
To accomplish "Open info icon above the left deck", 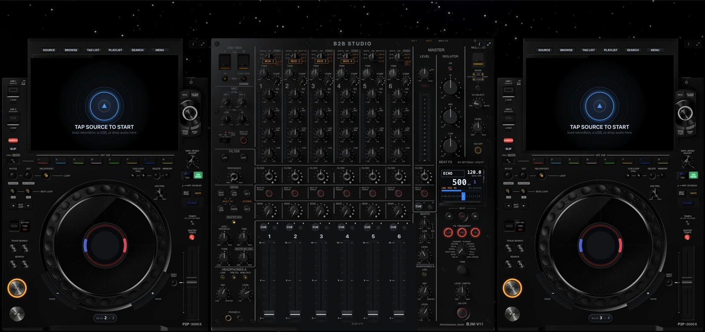I will point(193,44).
